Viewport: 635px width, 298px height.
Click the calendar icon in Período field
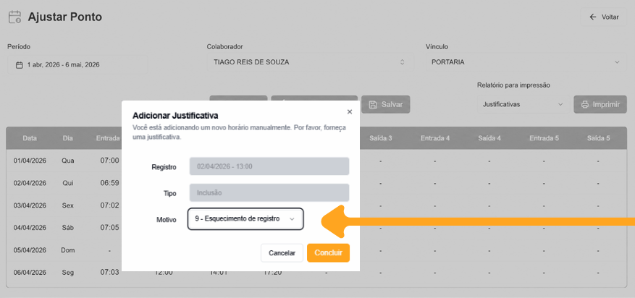tap(19, 64)
